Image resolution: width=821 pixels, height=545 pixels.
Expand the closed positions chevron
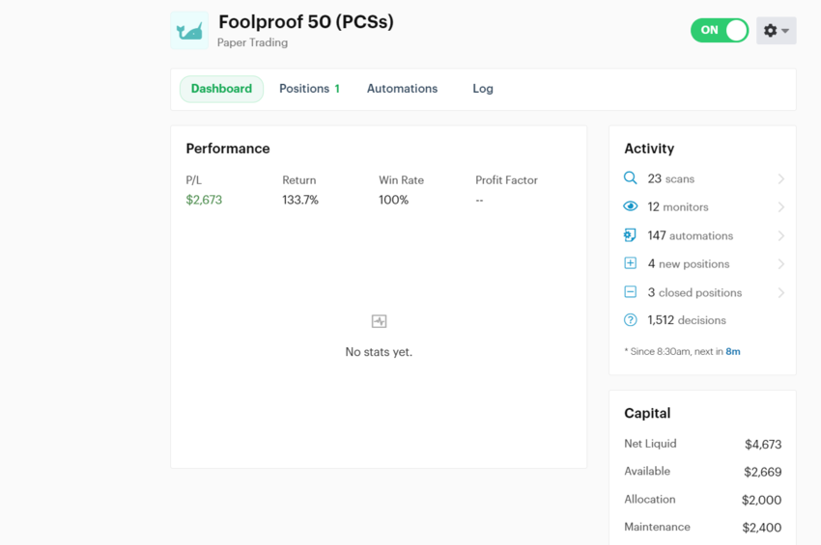tap(780, 292)
